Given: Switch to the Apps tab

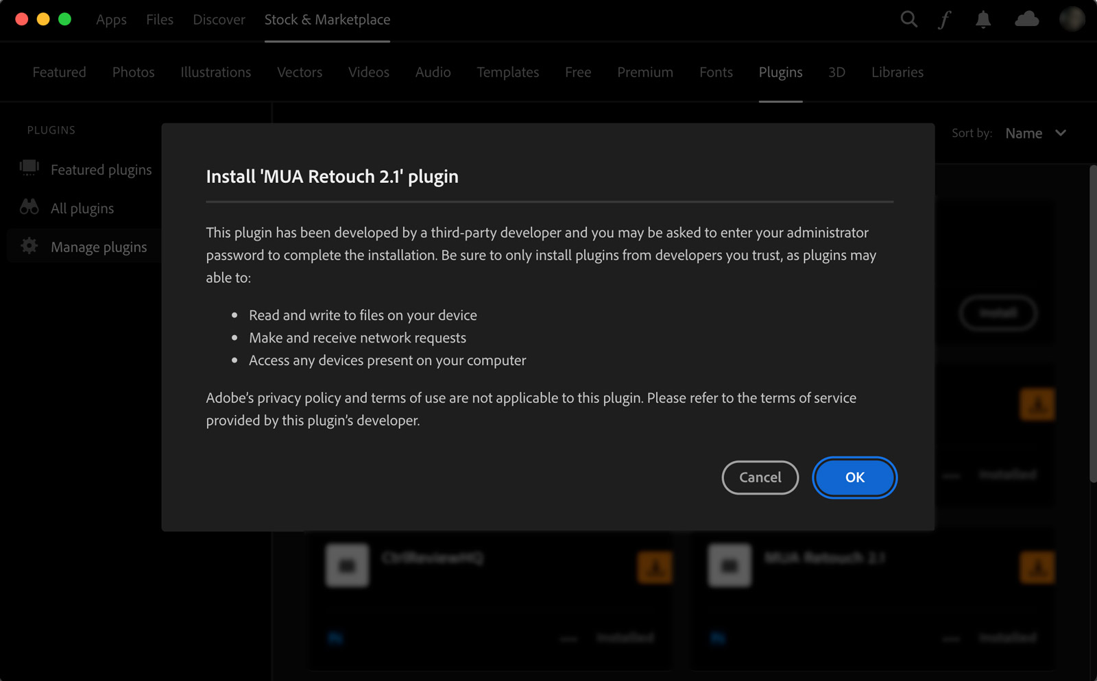Looking at the screenshot, I should point(111,20).
